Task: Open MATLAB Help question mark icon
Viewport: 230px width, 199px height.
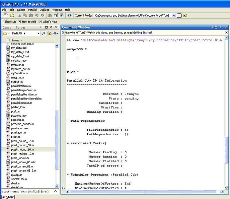Action: pos(70,15)
